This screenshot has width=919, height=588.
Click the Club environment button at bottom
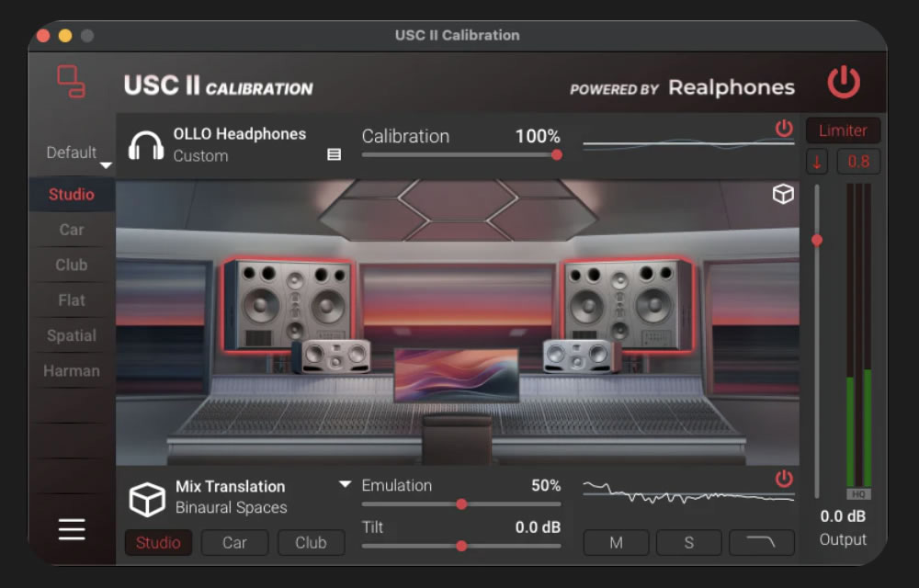311,543
